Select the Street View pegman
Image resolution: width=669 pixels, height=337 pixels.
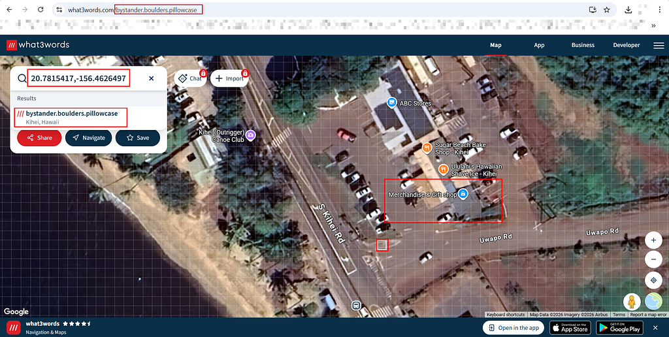(632, 302)
